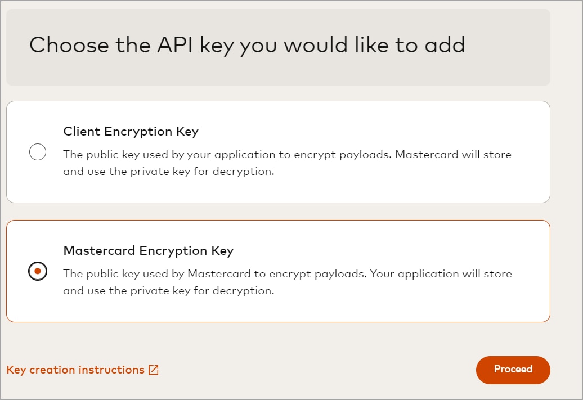Click the "Mastercard Encryption Key" title label
The width and height of the screenshot is (583, 400).
[x=148, y=251]
